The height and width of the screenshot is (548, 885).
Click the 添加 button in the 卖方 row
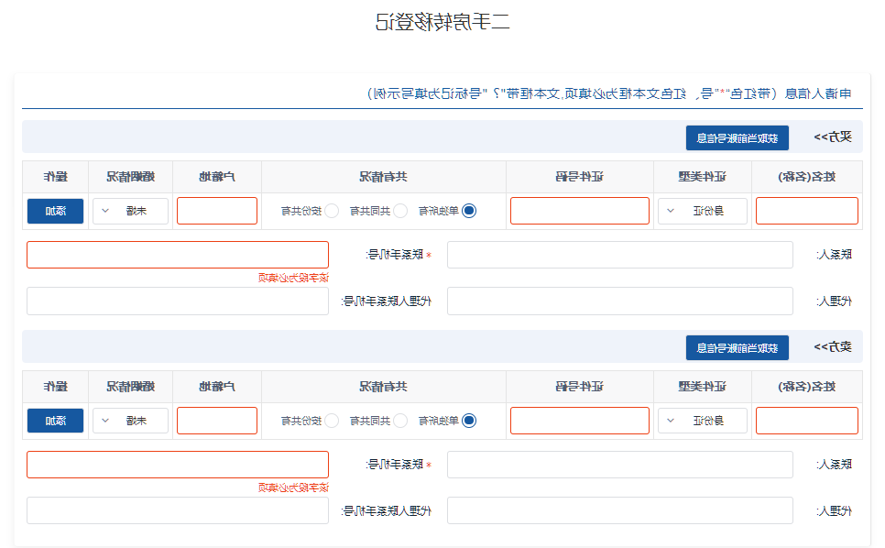[55, 421]
